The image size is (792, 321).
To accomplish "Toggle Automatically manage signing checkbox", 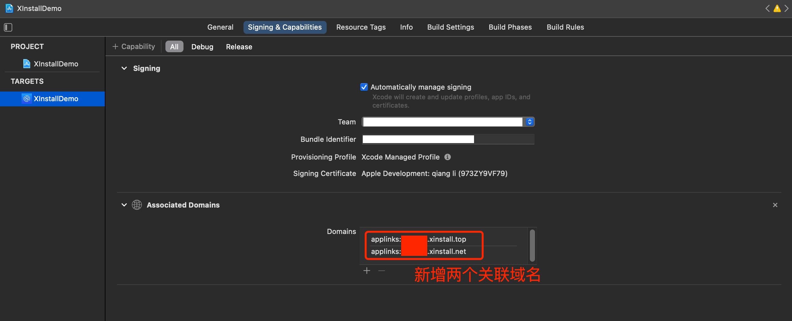I will tap(364, 87).
